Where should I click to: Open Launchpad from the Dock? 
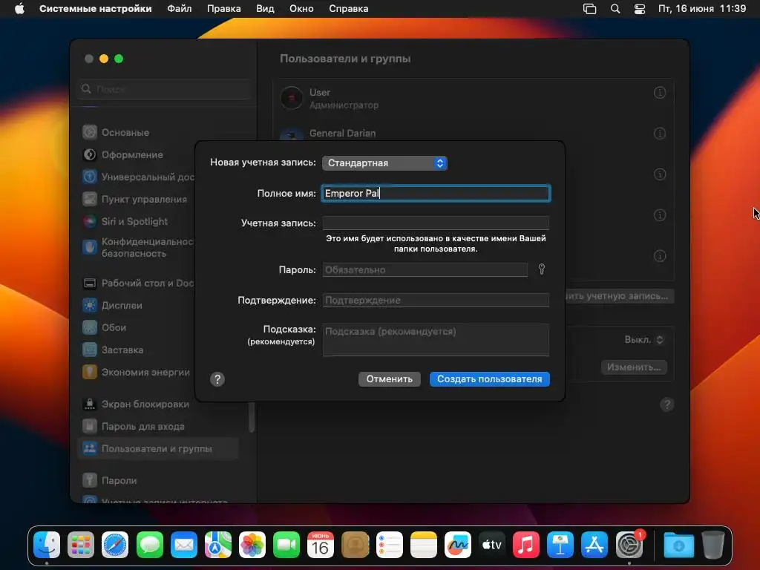click(81, 546)
